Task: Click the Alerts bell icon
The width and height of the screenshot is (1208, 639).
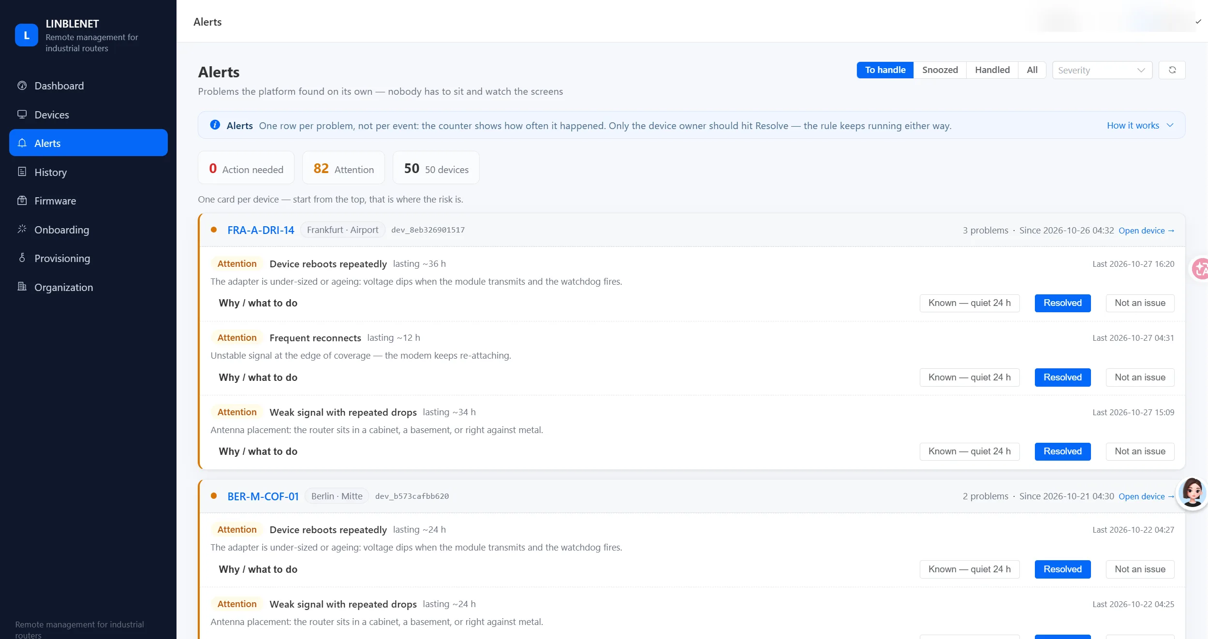Action: click(22, 143)
